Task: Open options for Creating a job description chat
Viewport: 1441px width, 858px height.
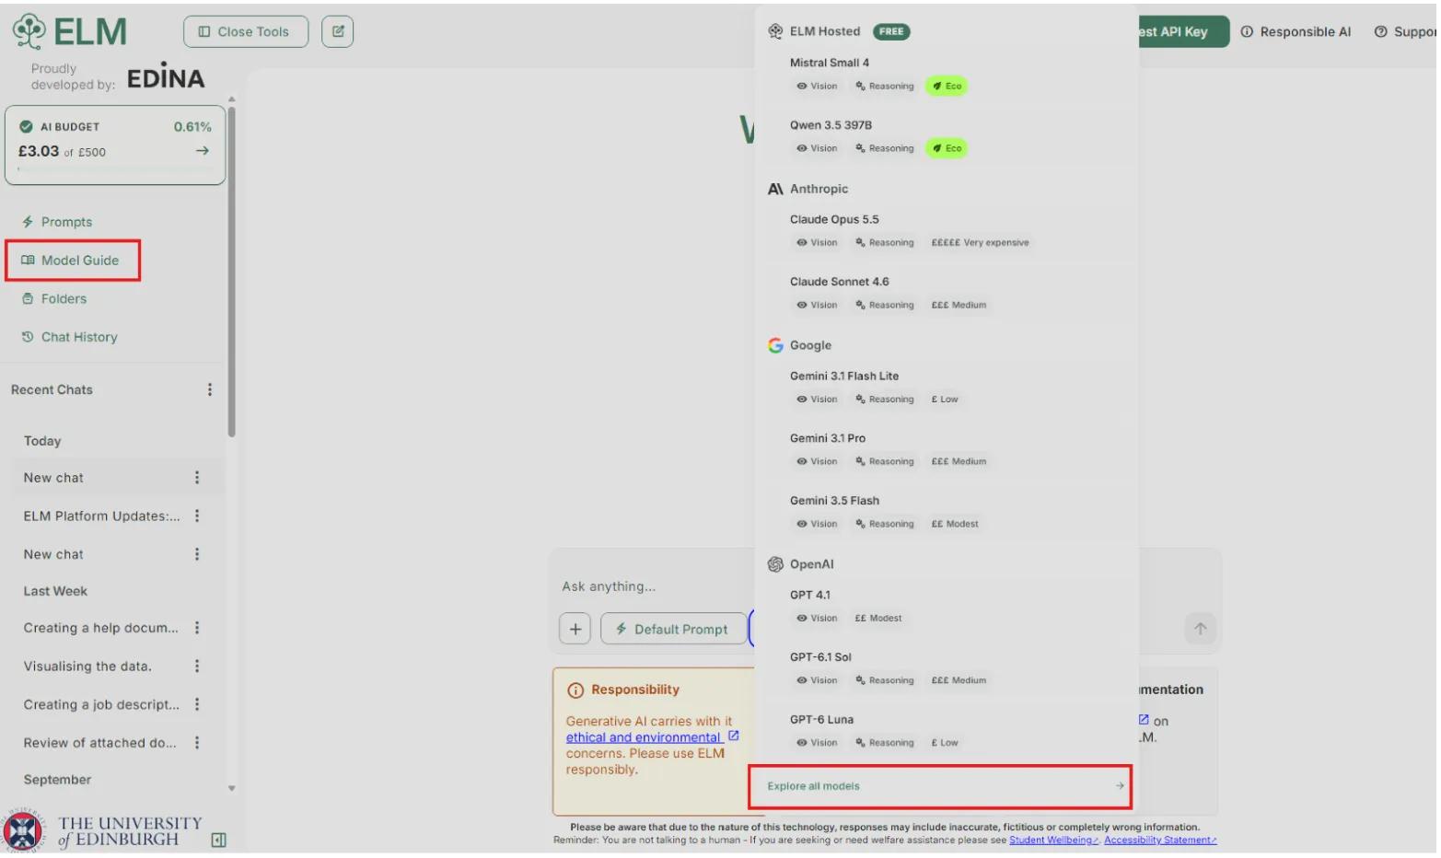Action: [x=197, y=705]
